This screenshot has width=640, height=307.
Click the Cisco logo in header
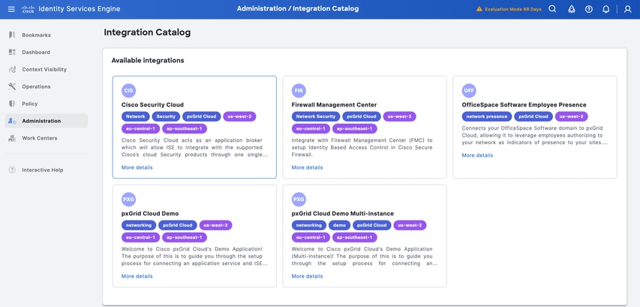point(28,9)
